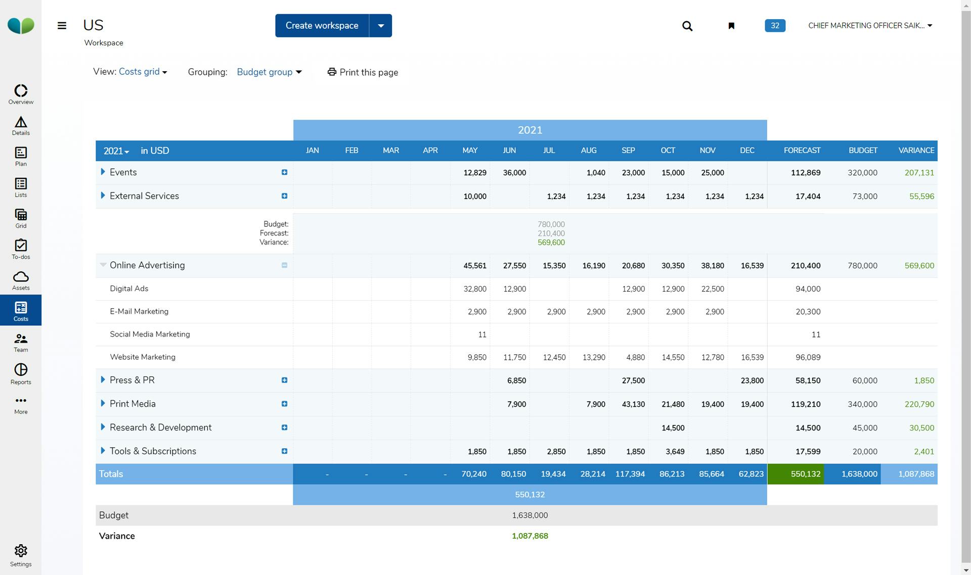Click the search magnifier icon
971x575 pixels.
[x=687, y=26]
